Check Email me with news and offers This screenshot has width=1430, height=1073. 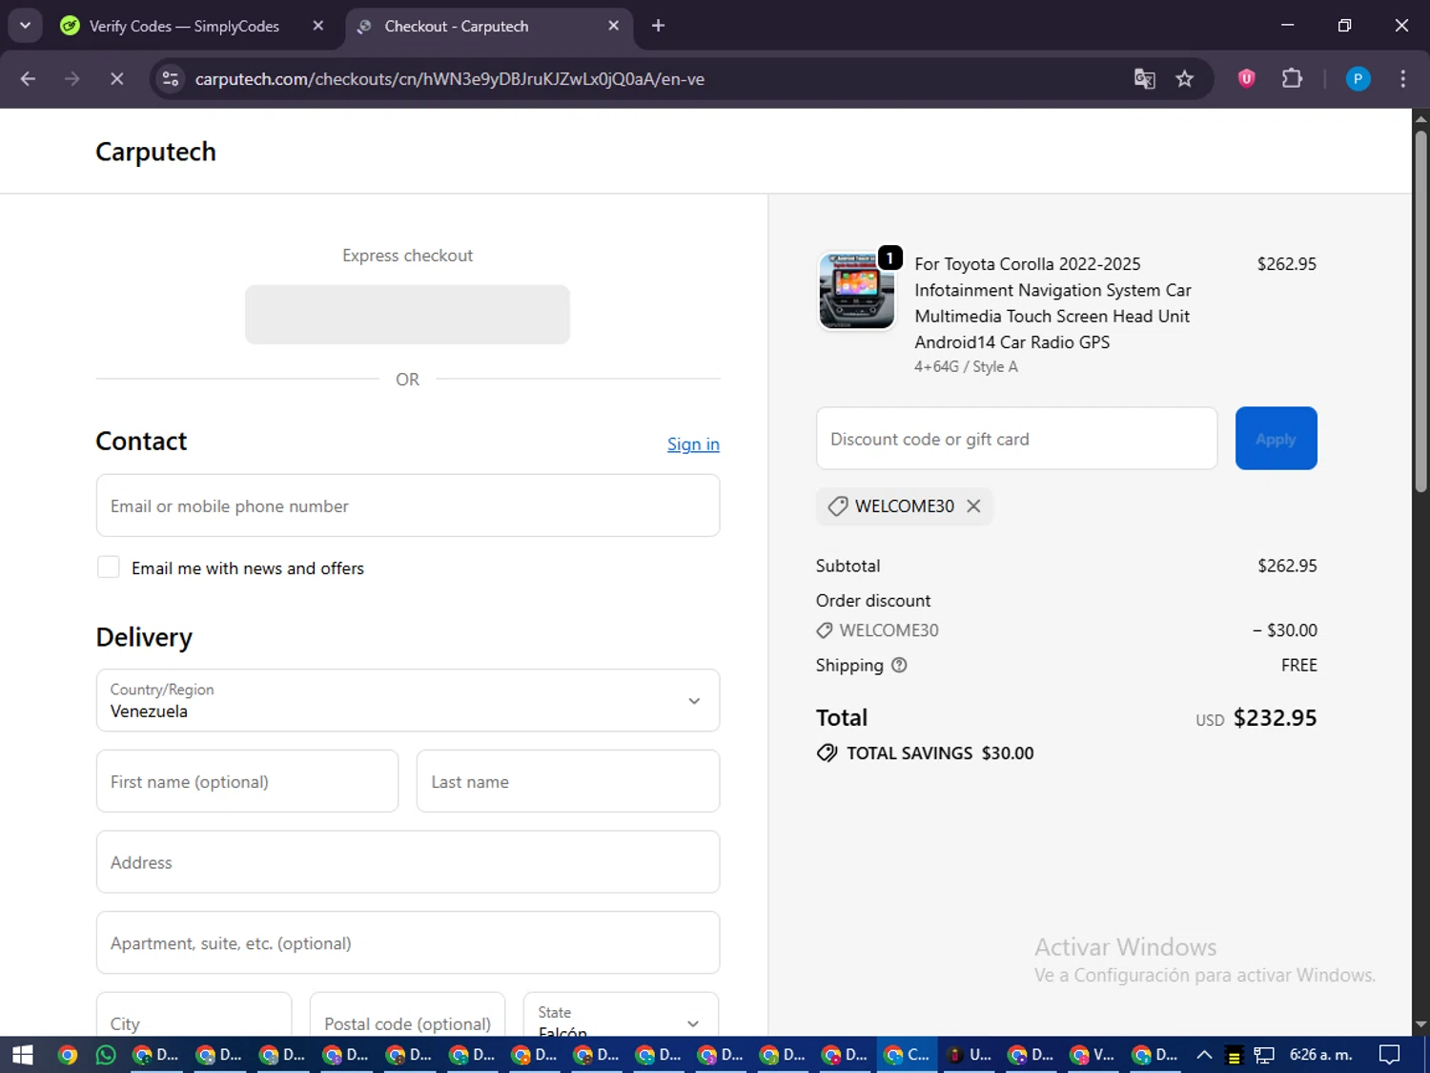point(109,567)
